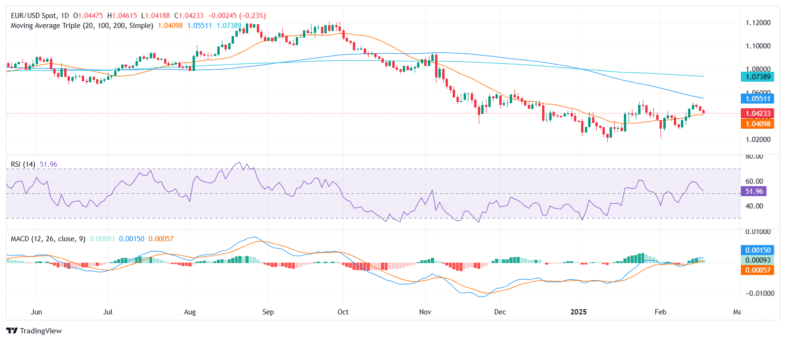Click the 1.12000 price axis label
This screenshot has width=786, height=341.
(x=758, y=23)
